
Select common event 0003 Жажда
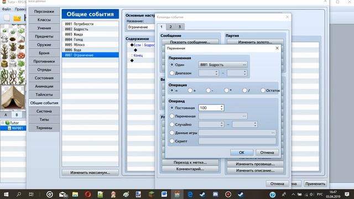[90, 34]
